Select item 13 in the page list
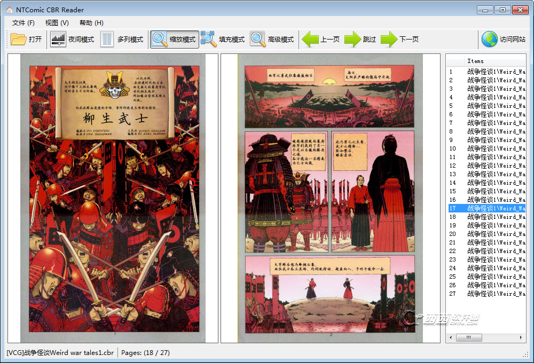 (487, 174)
